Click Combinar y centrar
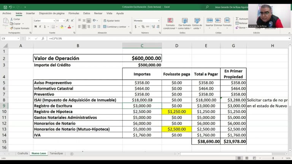 [115, 27]
